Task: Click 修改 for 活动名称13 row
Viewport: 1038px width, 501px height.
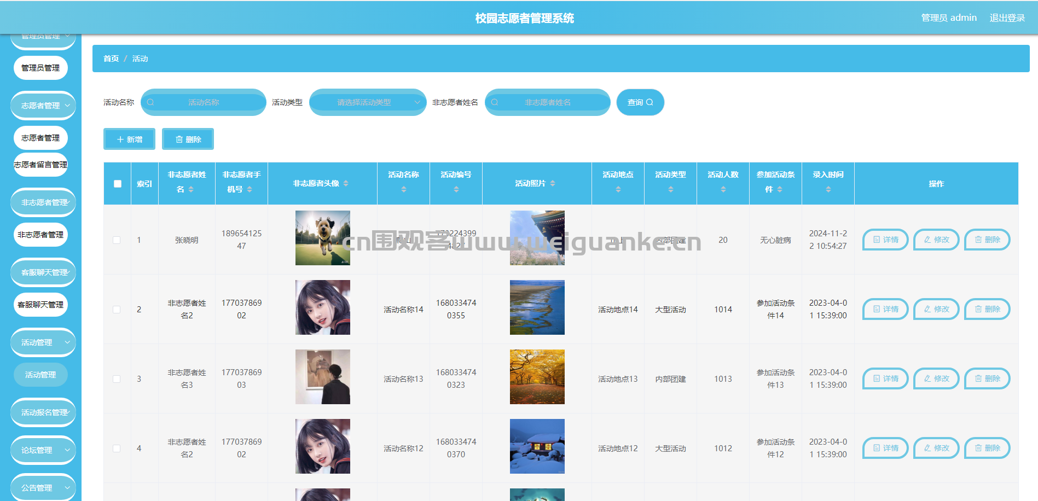Action: (x=936, y=378)
